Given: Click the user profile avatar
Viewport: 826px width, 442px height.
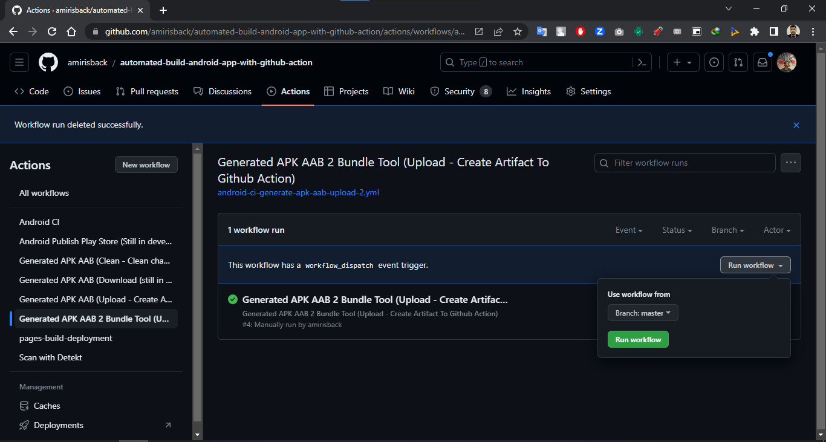Looking at the screenshot, I should coord(787,62).
